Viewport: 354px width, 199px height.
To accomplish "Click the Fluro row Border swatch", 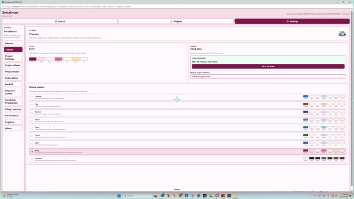I will pos(324,127).
